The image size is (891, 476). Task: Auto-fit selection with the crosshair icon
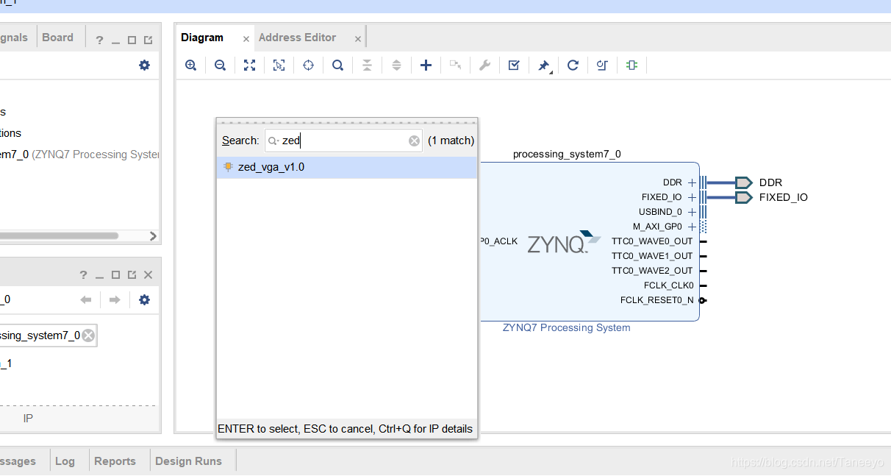(x=308, y=65)
